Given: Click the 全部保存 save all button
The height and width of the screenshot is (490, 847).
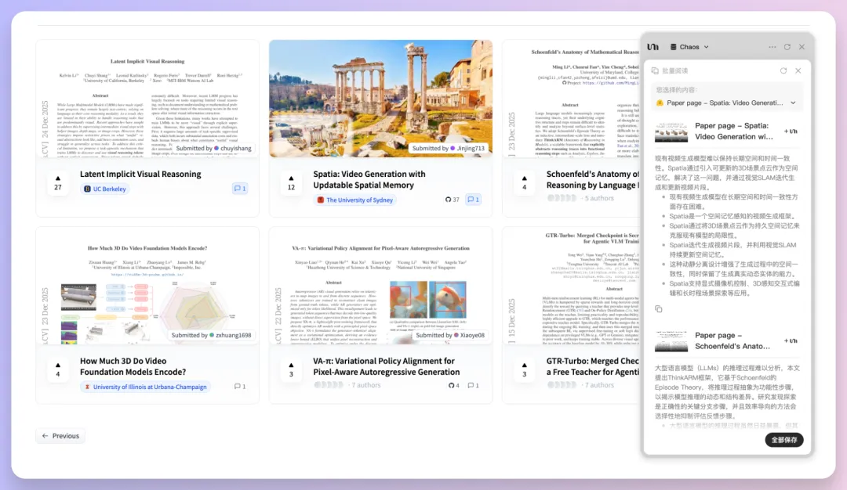Looking at the screenshot, I should (783, 440).
